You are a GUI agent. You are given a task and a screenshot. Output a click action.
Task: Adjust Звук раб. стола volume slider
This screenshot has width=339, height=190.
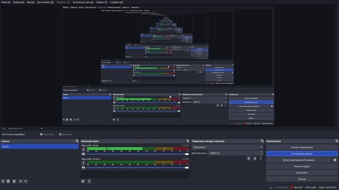pos(138,154)
